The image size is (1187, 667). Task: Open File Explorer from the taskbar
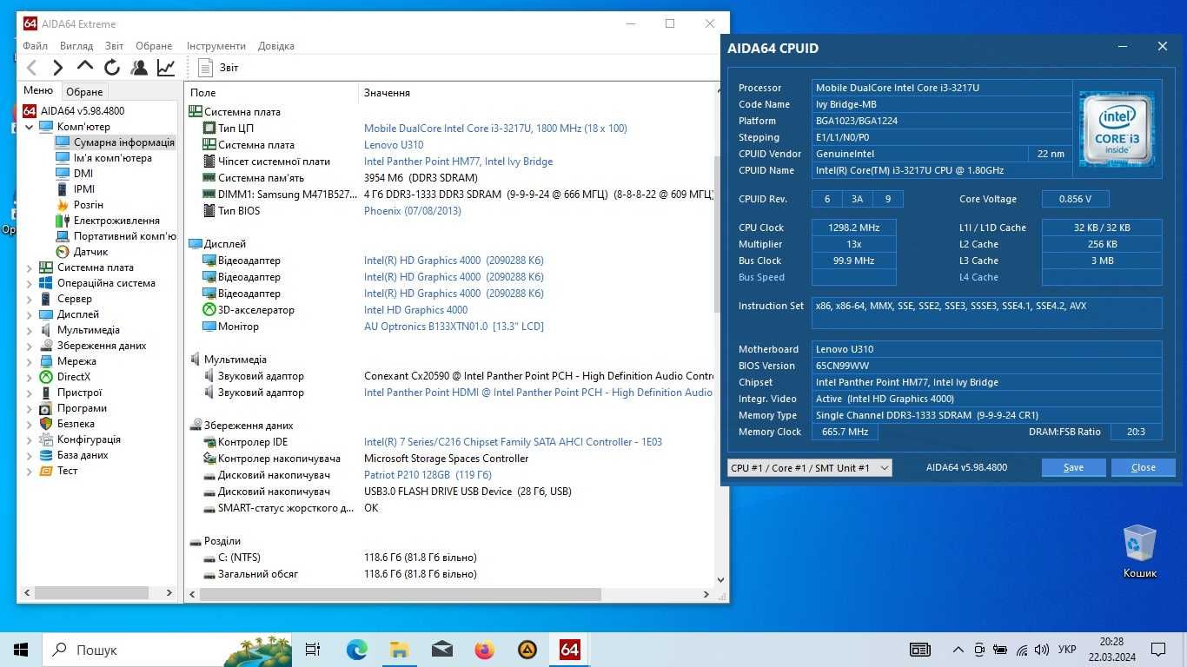399,650
